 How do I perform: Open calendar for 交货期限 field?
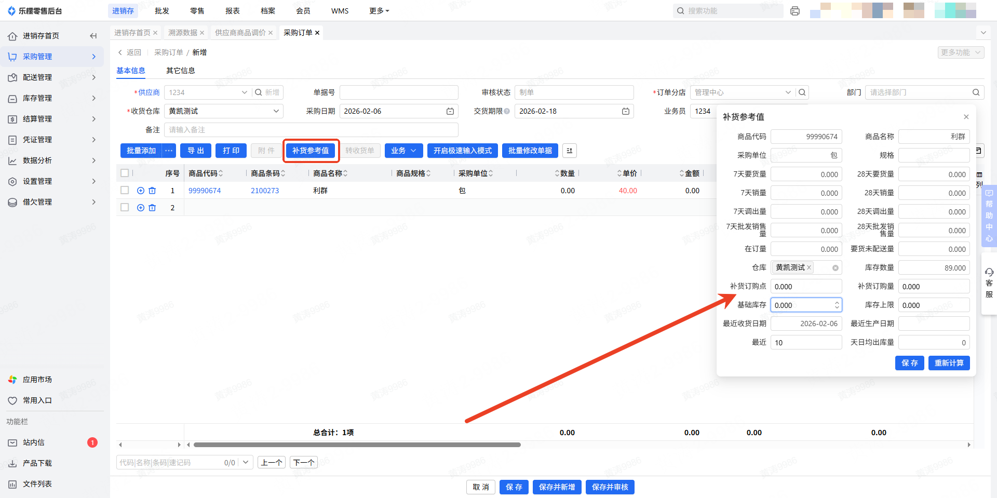pyautogui.click(x=626, y=111)
